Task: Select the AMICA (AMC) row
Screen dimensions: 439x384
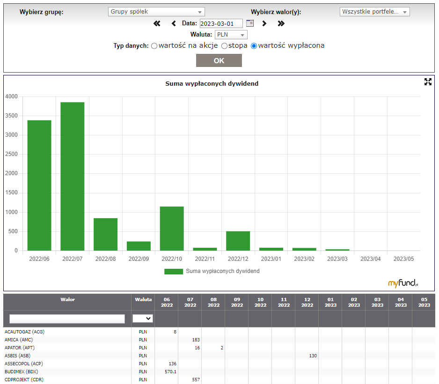Action: coord(219,340)
